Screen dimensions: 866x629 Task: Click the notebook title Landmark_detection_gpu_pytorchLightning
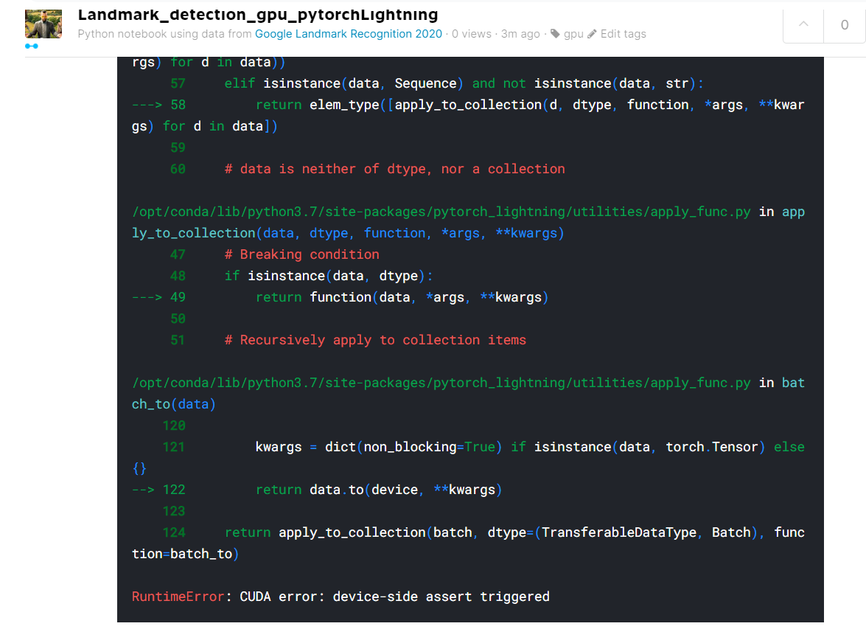pos(259,15)
